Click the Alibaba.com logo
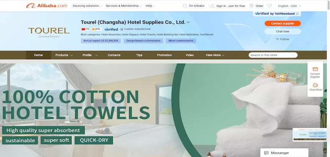The width and height of the screenshot is (330, 157). 47,6
